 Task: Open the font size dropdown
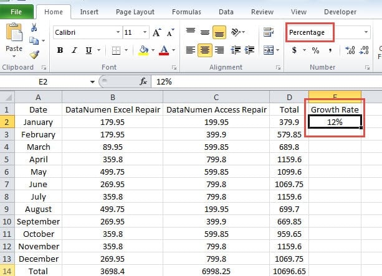click(145, 32)
